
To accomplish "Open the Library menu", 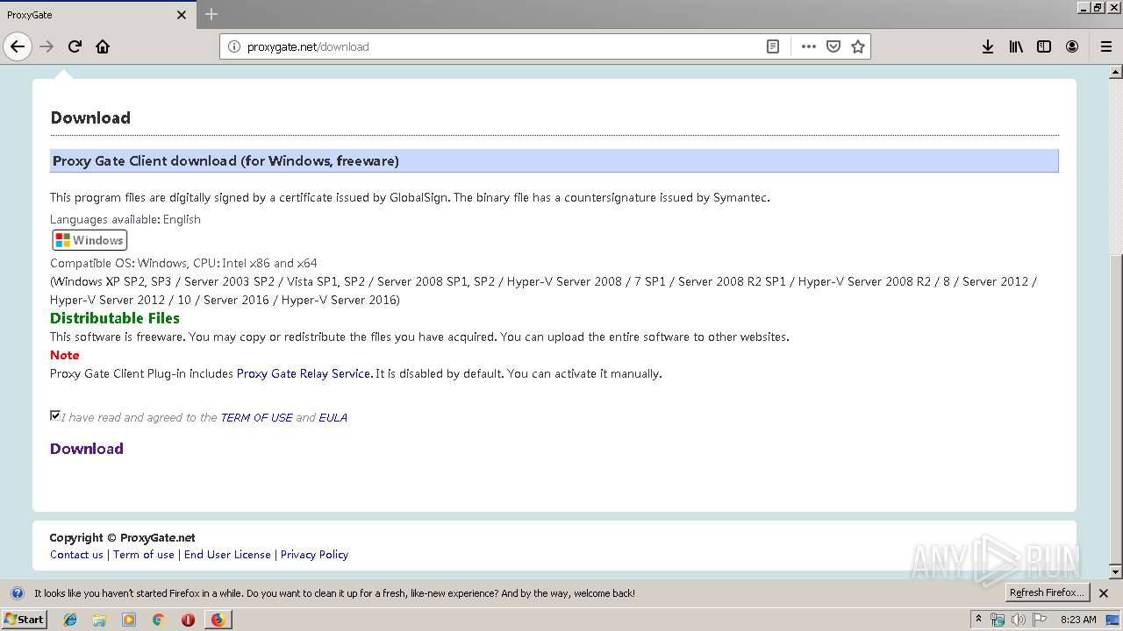I will (x=1016, y=46).
